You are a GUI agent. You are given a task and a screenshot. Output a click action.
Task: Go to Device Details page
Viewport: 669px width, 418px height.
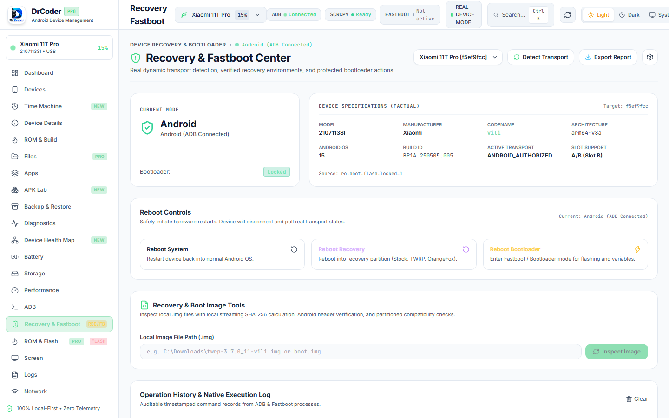[59, 123]
